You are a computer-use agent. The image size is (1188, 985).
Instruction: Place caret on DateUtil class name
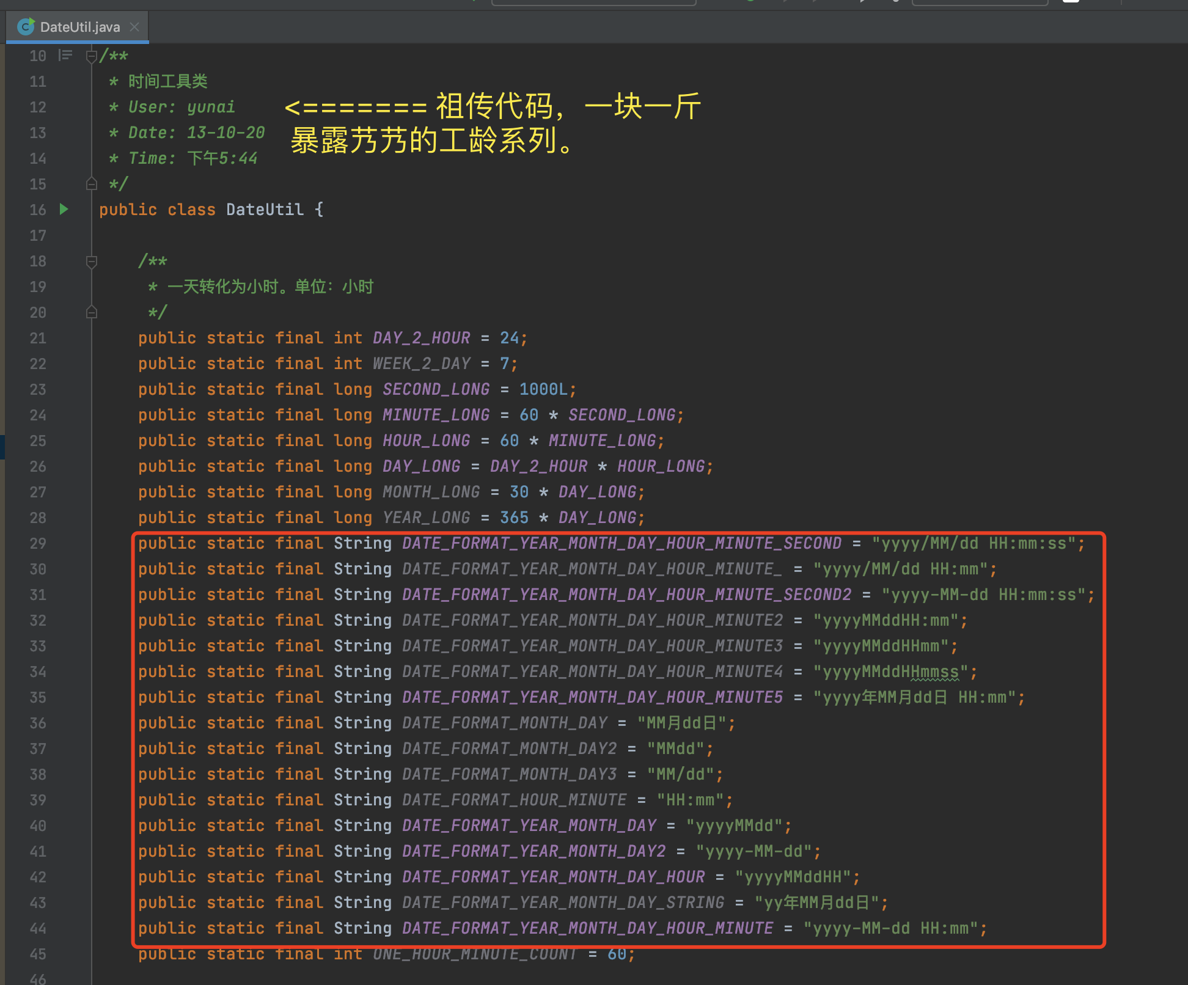coord(265,210)
